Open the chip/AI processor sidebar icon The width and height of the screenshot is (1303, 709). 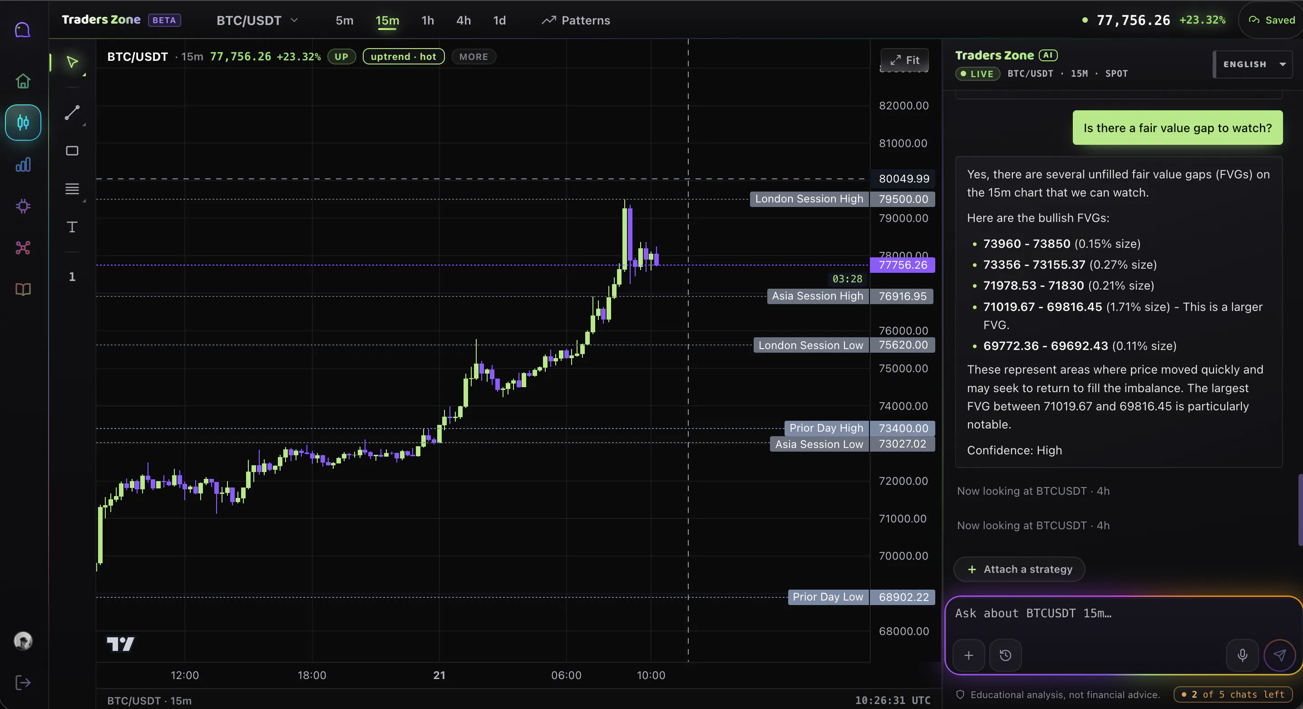pyautogui.click(x=23, y=206)
